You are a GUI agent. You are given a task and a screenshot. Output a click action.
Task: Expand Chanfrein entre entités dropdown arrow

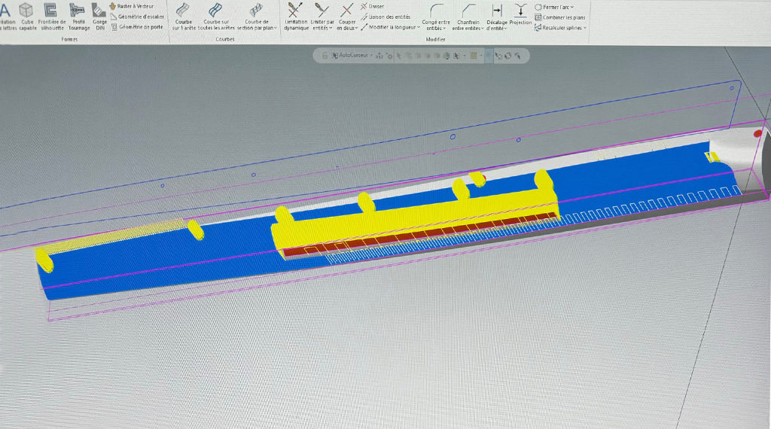(482, 29)
